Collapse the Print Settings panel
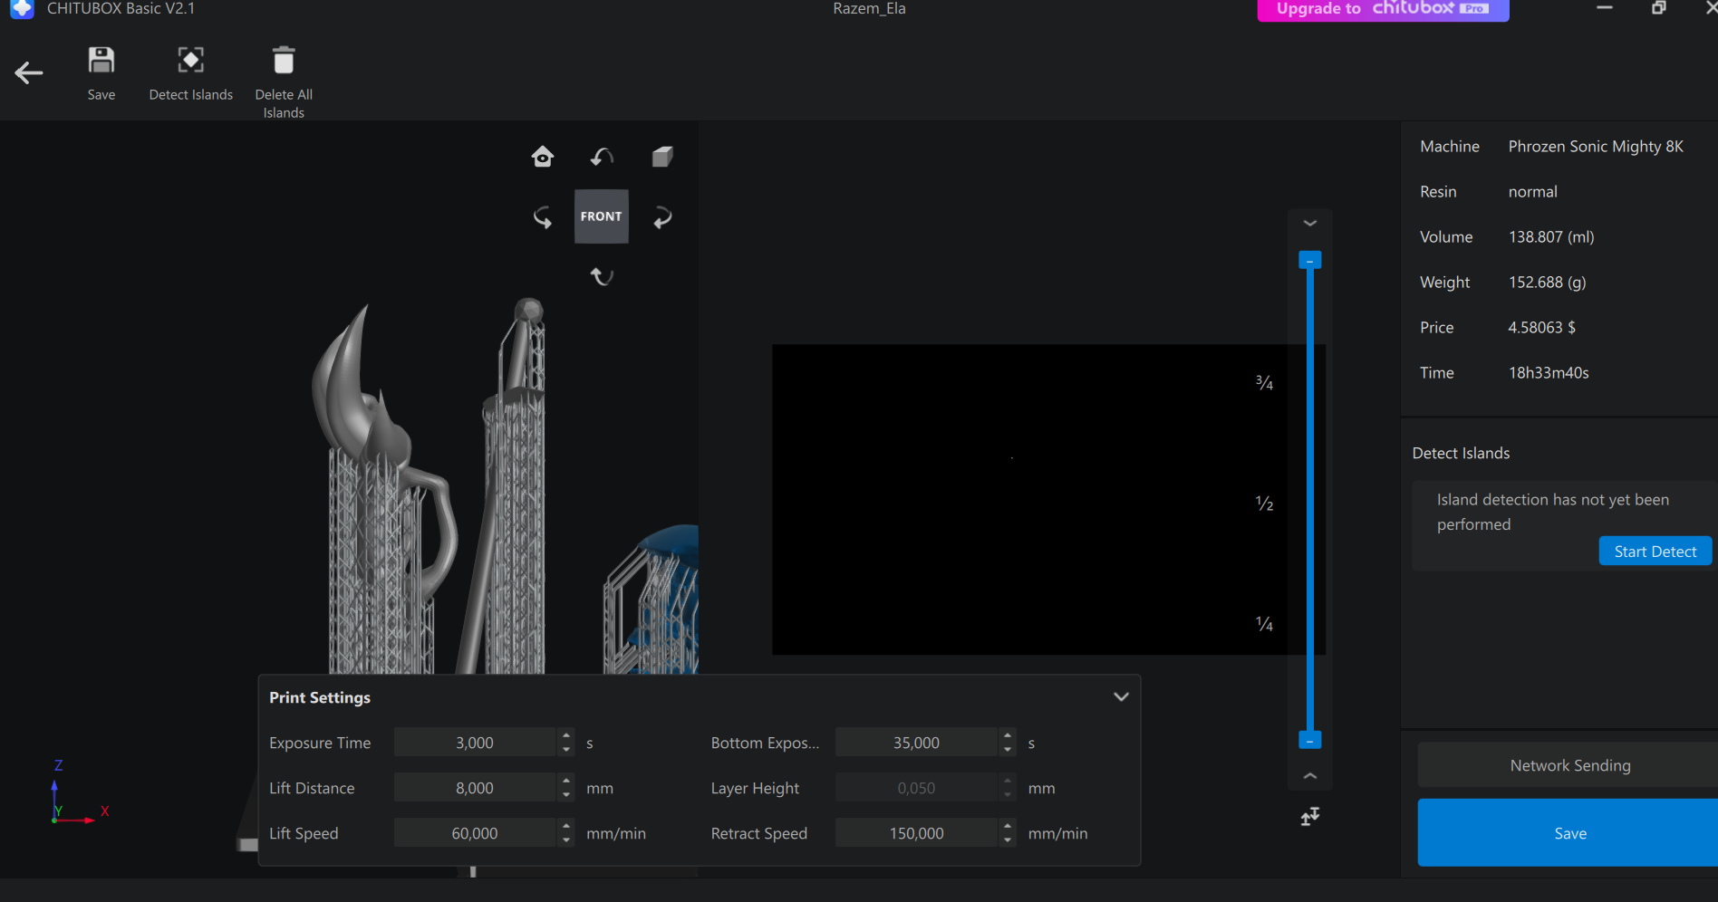This screenshot has height=902, width=1718. coord(1121,697)
